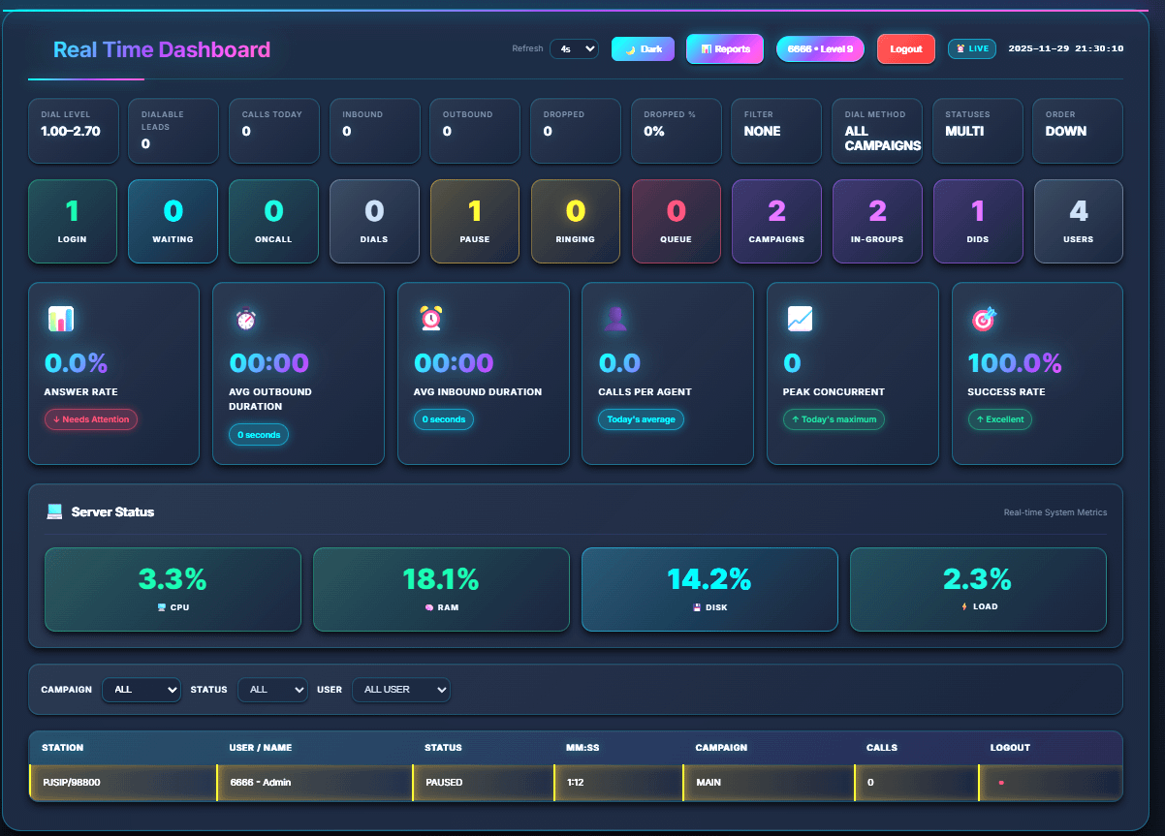The width and height of the screenshot is (1165, 836).
Task: Toggle the LIVE status indicator
Action: pos(971,47)
